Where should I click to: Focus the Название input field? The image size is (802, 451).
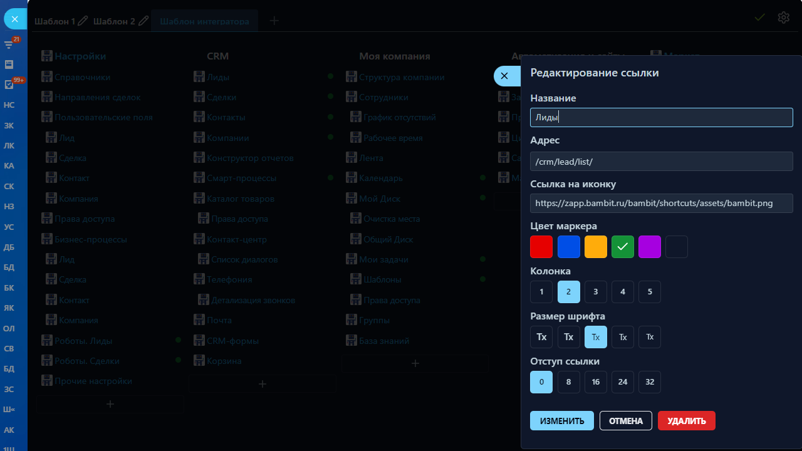[662, 117]
